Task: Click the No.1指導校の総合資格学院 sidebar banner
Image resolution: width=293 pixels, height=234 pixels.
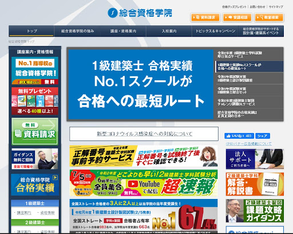Action: [x=35, y=71]
